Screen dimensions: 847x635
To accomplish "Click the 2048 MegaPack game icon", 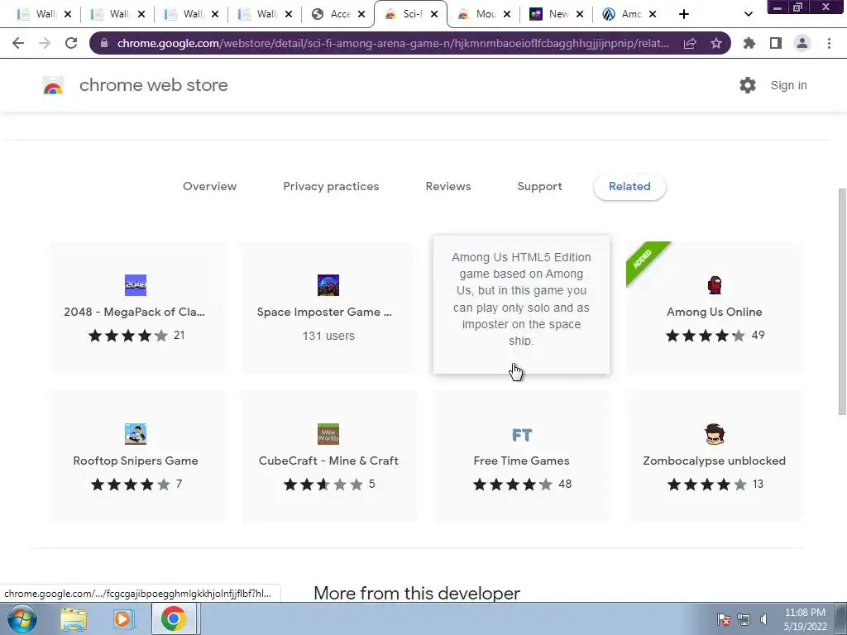I will tap(136, 285).
